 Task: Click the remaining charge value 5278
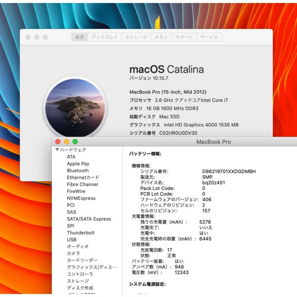(205, 222)
